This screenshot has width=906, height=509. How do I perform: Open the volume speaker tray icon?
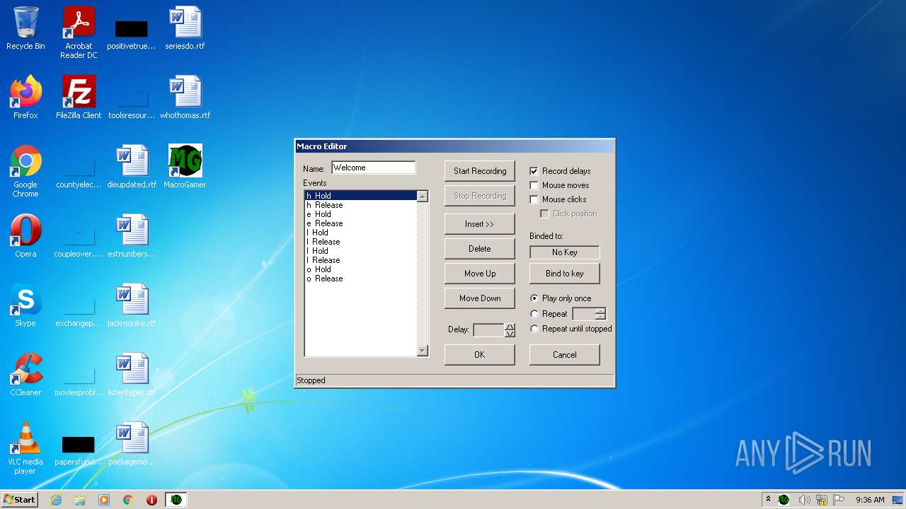pos(804,500)
